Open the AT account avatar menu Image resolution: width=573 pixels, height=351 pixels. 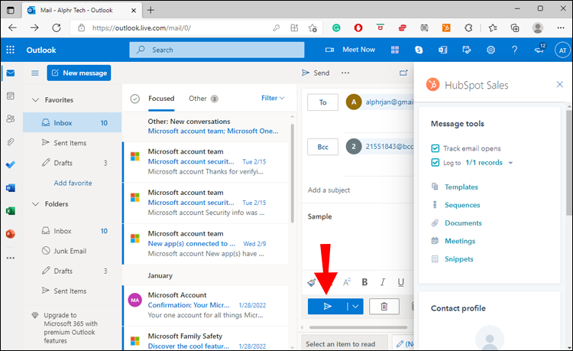click(x=562, y=50)
